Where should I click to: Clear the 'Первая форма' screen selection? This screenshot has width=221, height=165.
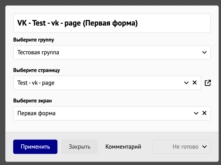pos(204,113)
